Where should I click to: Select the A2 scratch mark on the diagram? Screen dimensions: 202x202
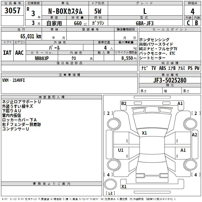[194, 135]
